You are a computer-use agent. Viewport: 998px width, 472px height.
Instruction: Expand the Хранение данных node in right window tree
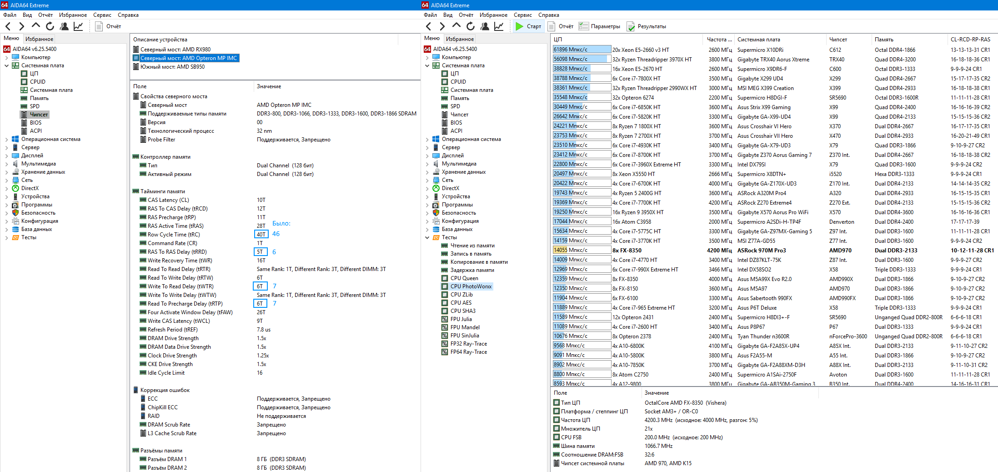point(427,172)
